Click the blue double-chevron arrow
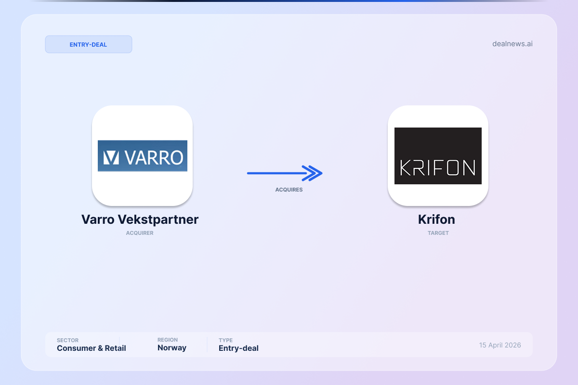The height and width of the screenshot is (385, 578). point(285,173)
